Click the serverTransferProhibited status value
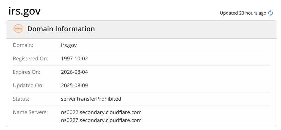 91,99
